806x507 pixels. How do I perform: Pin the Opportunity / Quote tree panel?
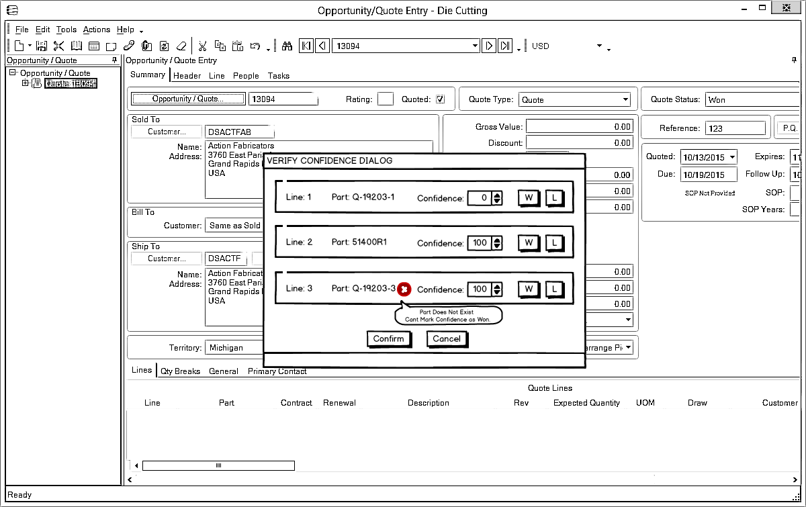coord(115,60)
